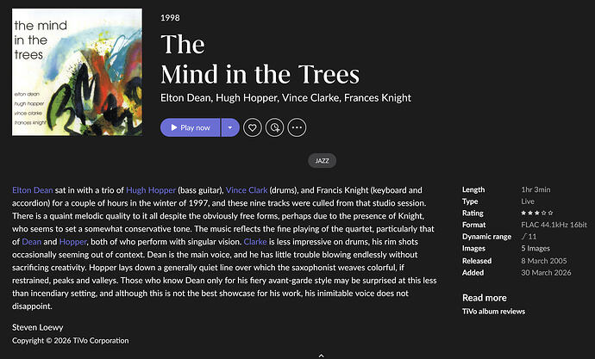Expand the chevron below the review

coord(321,353)
